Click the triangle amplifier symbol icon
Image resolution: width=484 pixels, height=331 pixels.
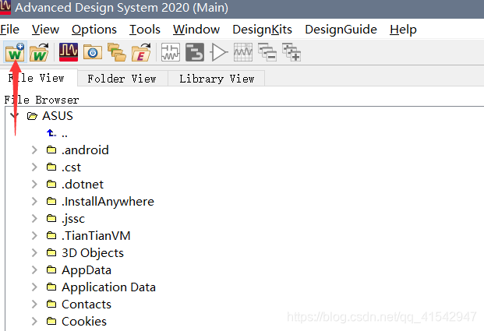click(219, 52)
